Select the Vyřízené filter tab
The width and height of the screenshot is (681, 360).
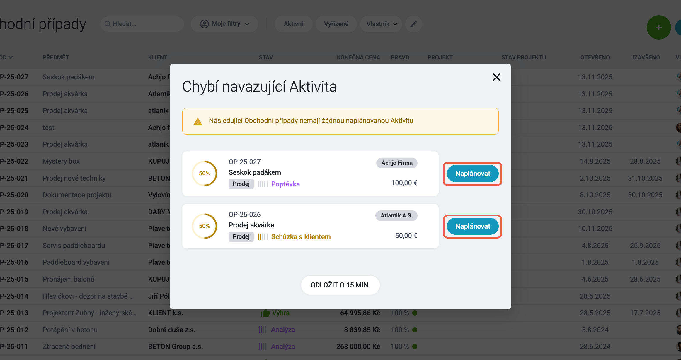(x=336, y=24)
